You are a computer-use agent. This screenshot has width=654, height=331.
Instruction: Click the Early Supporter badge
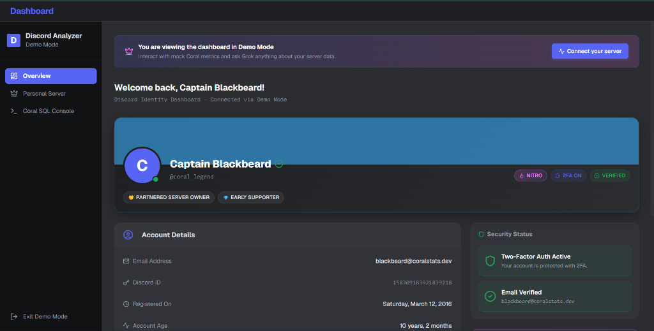pyautogui.click(x=250, y=197)
